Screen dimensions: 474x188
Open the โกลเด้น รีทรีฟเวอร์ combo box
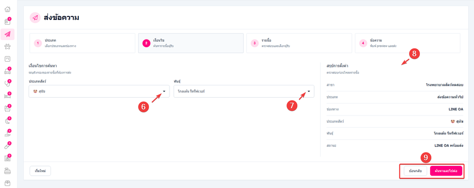[244, 91]
